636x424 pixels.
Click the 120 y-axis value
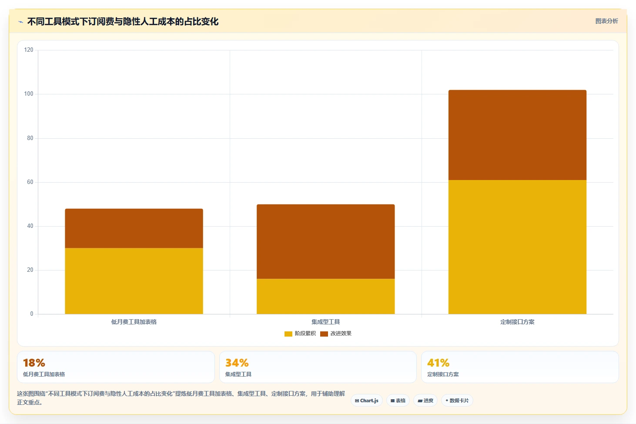pyautogui.click(x=29, y=50)
